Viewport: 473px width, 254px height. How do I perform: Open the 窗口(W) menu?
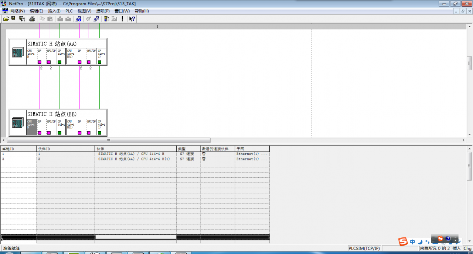(x=122, y=11)
